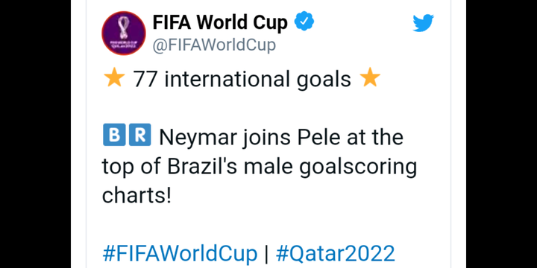Click the second star emoji after goals

[x=370, y=77]
